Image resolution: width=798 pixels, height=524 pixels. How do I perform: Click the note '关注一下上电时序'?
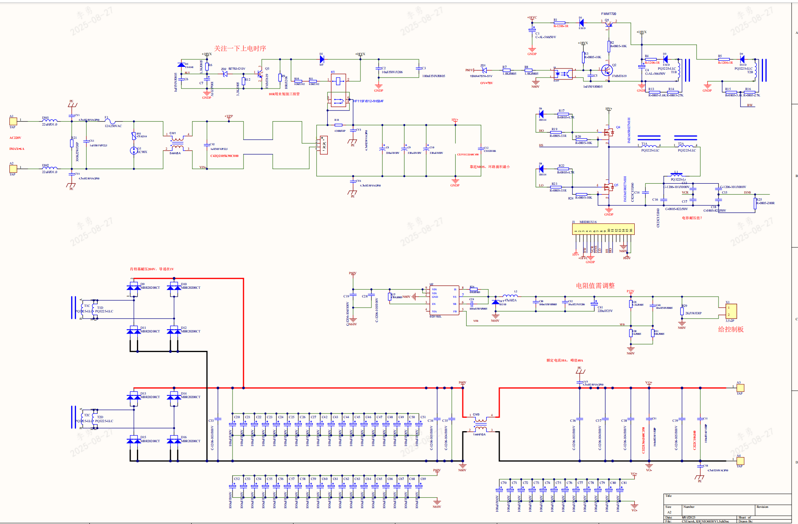click(240, 48)
